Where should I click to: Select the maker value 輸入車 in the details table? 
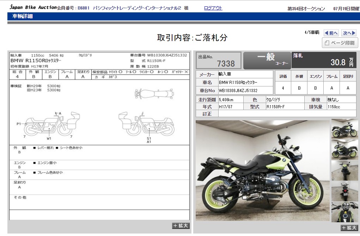225,74
